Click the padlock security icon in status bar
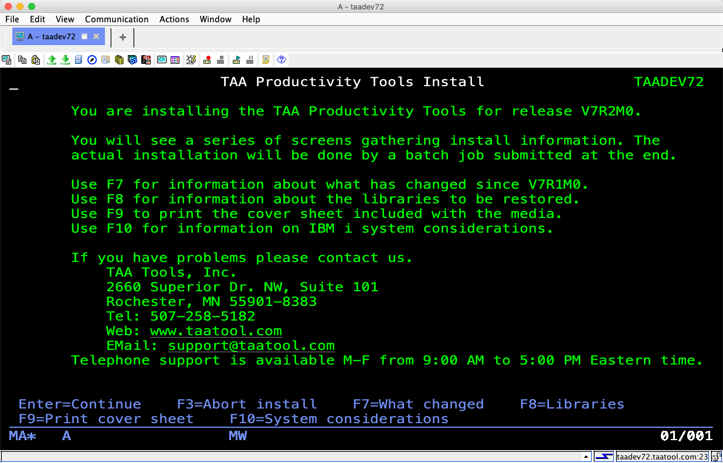This screenshot has height=463, width=723. click(x=717, y=457)
